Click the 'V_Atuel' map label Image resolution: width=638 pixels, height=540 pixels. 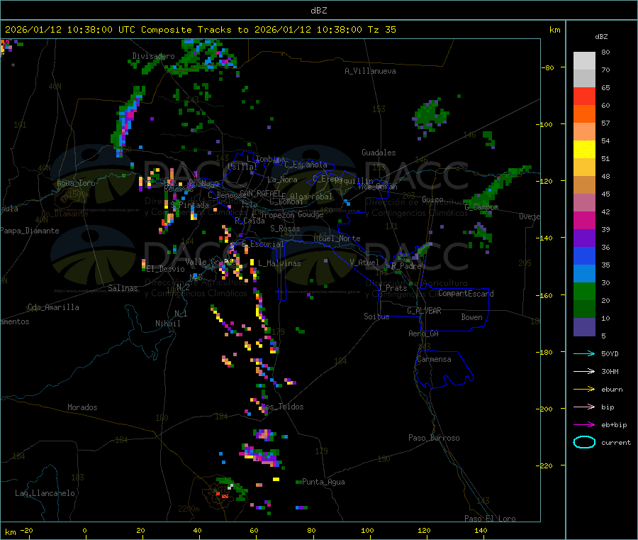364,263
